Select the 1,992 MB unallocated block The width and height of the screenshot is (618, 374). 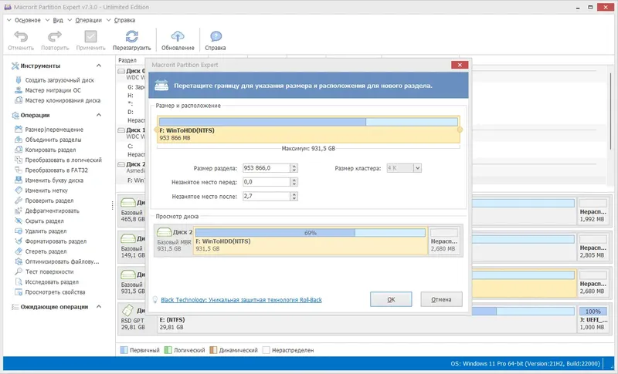(593, 211)
